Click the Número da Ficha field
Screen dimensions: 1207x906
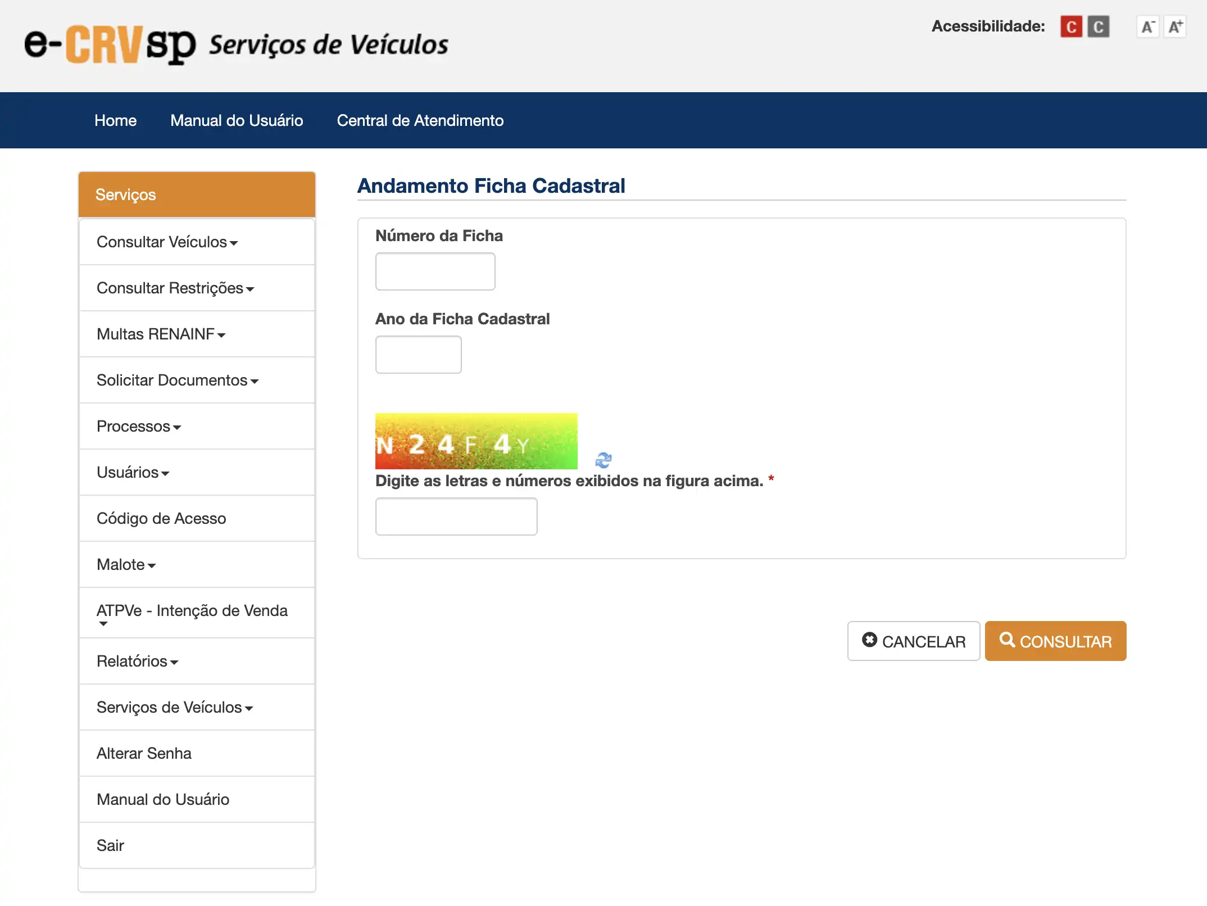click(435, 271)
